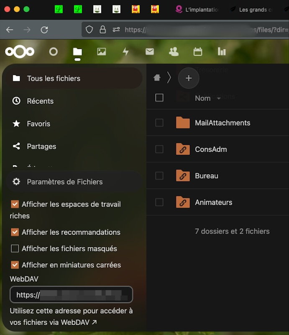The width and height of the screenshot is (289, 335).
Task: Uncheck Afficher les recommandations
Action: click(x=15, y=232)
